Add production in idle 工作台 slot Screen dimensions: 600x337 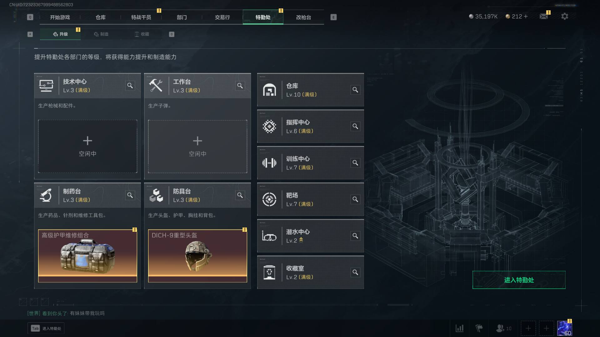(x=197, y=146)
